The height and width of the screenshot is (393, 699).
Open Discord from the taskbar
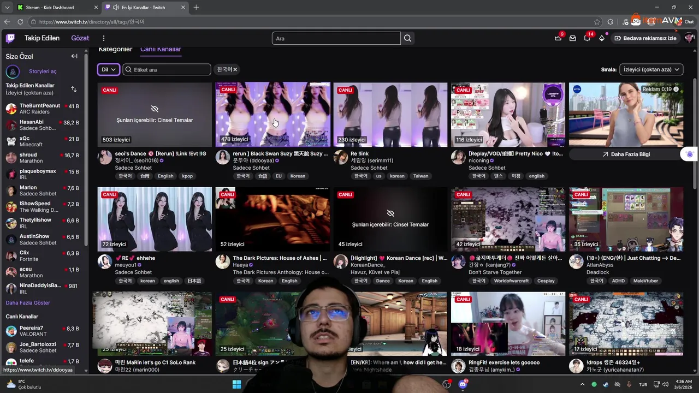point(463,384)
